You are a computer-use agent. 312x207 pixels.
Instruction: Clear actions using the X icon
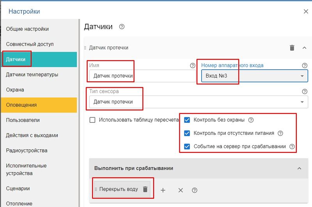(x=181, y=190)
